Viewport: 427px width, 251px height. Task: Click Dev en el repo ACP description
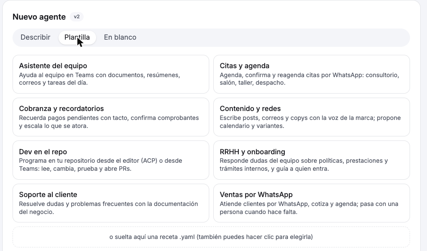coord(101,165)
